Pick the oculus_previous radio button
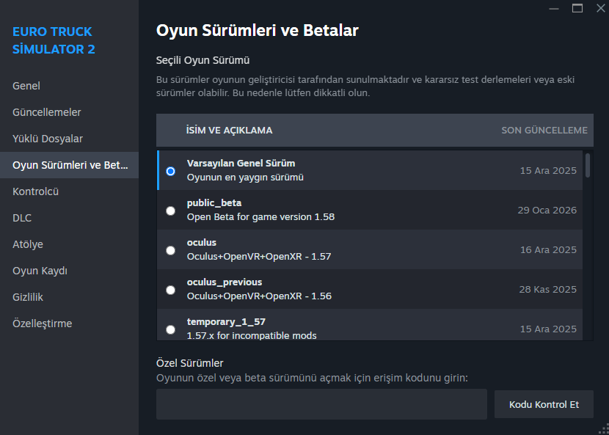Viewport: 609px width, 435px height. (x=170, y=290)
